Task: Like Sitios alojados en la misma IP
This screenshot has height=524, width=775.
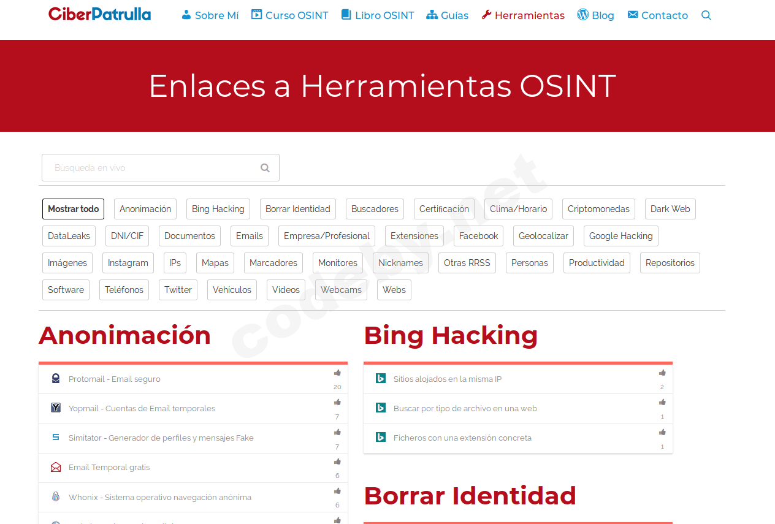Action: [x=662, y=373]
